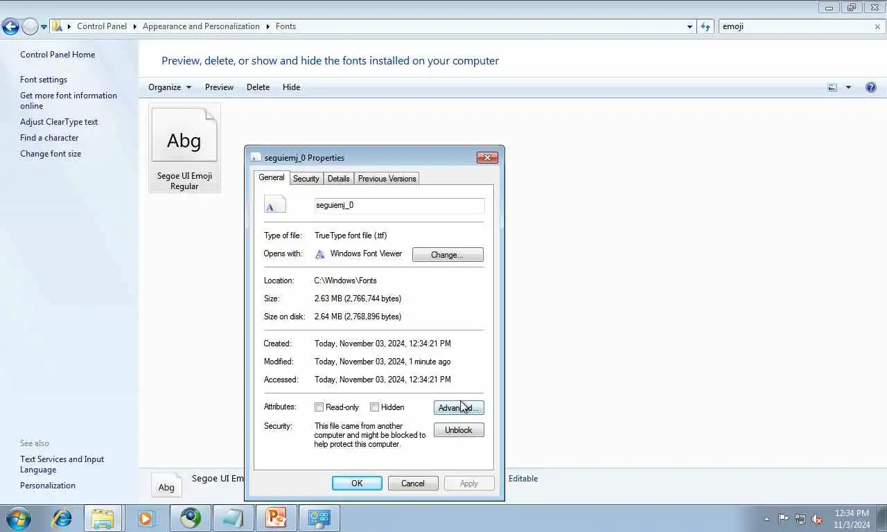The height and width of the screenshot is (532, 887).
Task: Click Change... to pick opening program
Action: point(448,255)
